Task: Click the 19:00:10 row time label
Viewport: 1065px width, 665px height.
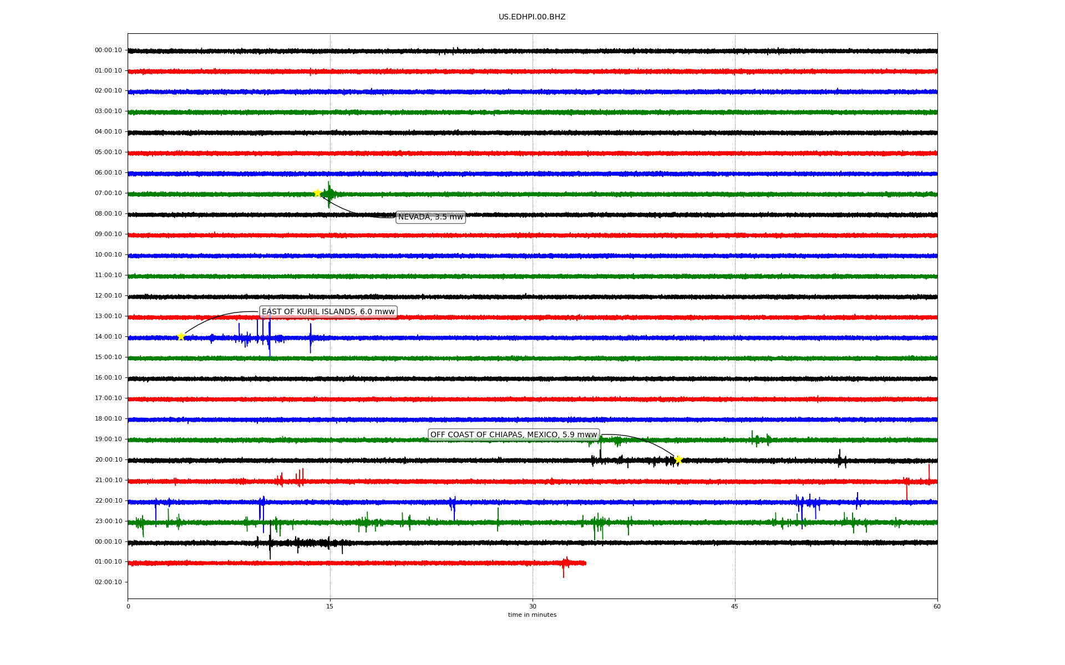Action: tap(108, 439)
